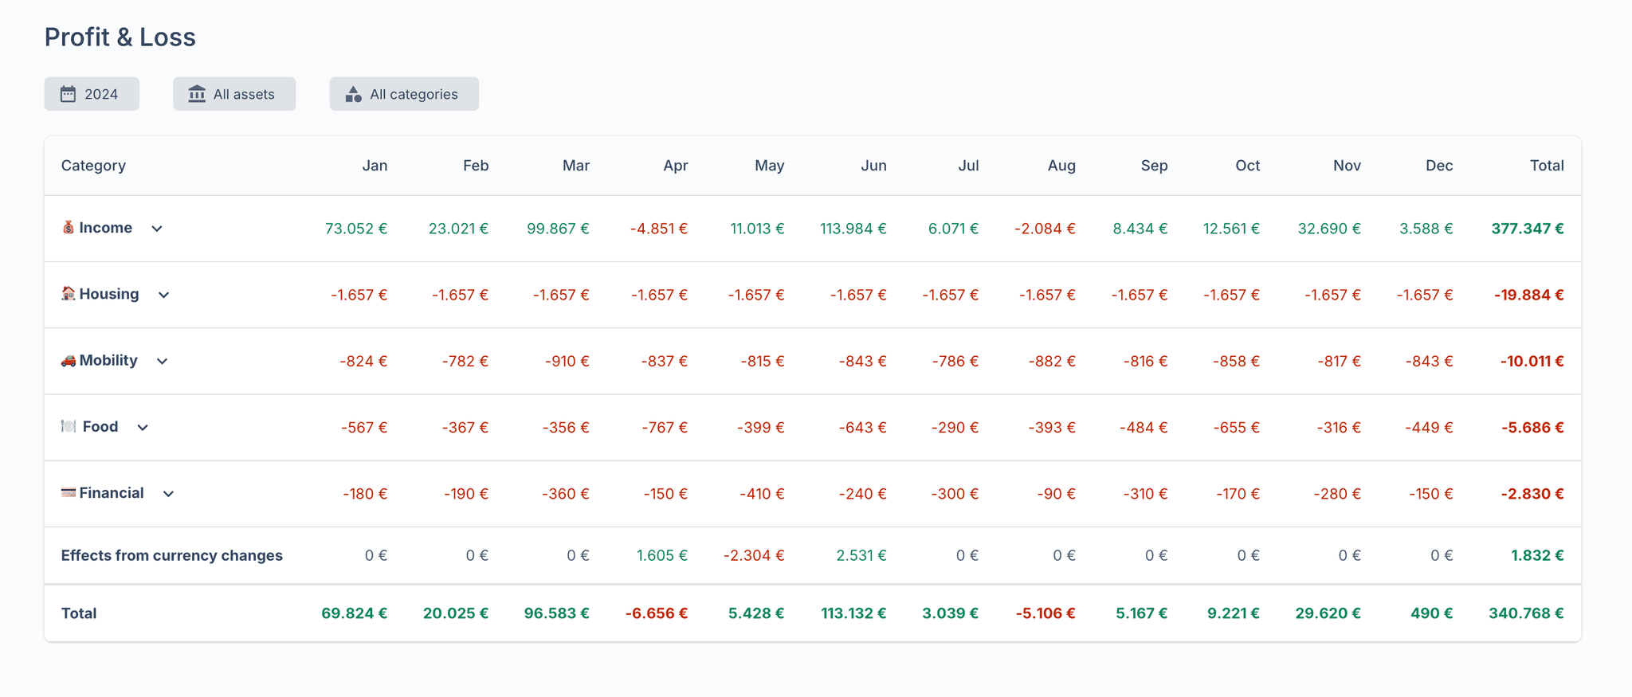Click the calendar icon in the 2024 filter

69,94
